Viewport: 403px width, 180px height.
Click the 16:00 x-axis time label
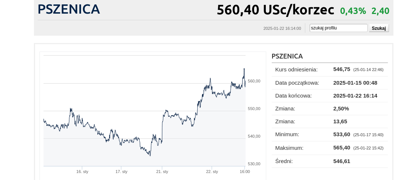(x=244, y=172)
